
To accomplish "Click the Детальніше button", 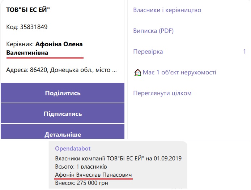I will (x=63, y=135).
